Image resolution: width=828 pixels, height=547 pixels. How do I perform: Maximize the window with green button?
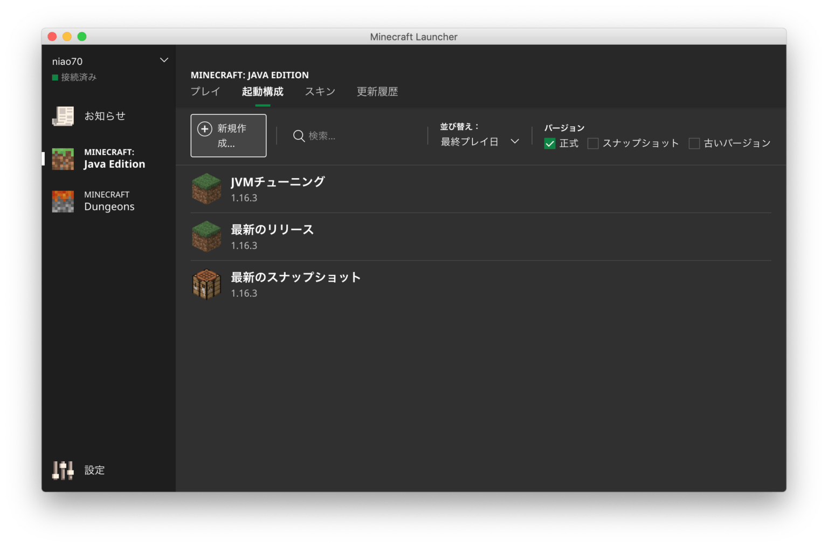tap(82, 36)
